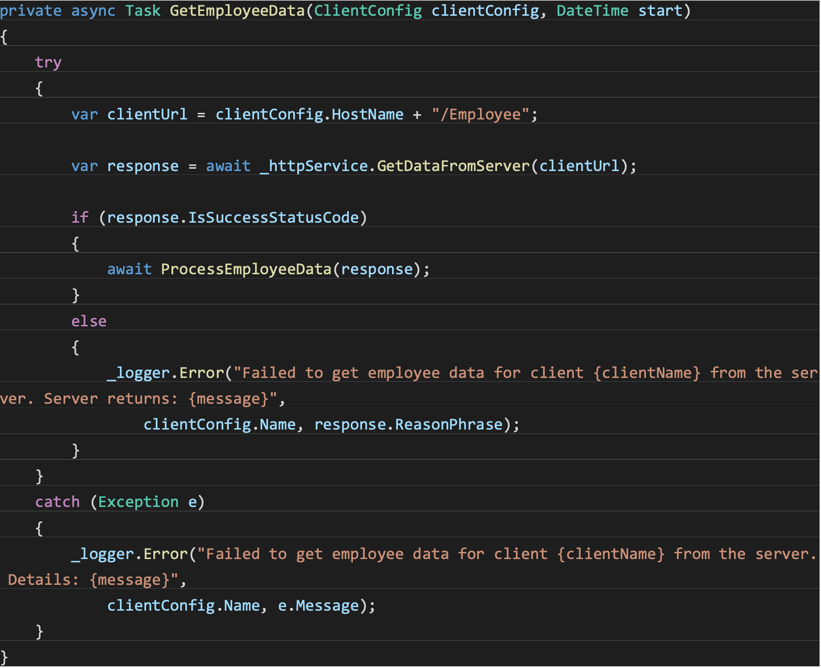Click the await keyword before ProcessEmployeeData
This screenshot has width=821, height=668.
[129, 269]
